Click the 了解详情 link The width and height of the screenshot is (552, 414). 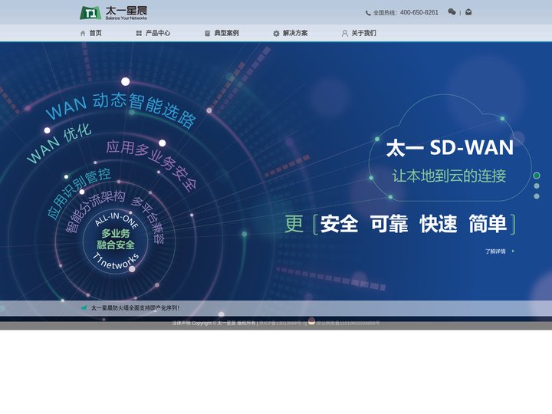click(x=495, y=251)
